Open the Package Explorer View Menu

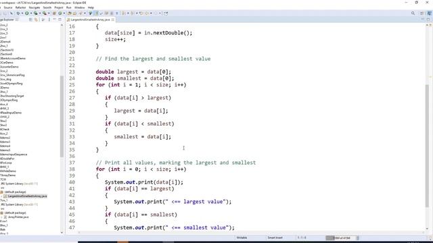pyautogui.click(x=49, y=20)
